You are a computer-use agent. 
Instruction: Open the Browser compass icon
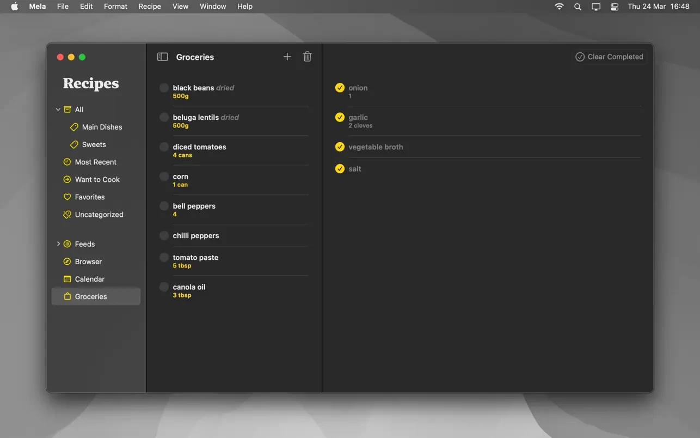click(x=67, y=261)
